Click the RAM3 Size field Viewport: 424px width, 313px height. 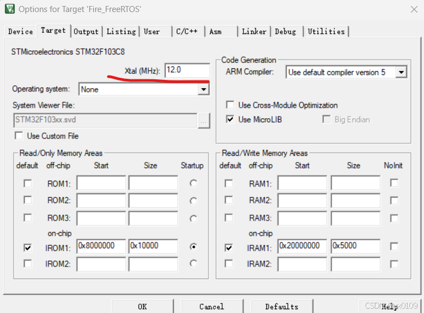tap(356, 218)
